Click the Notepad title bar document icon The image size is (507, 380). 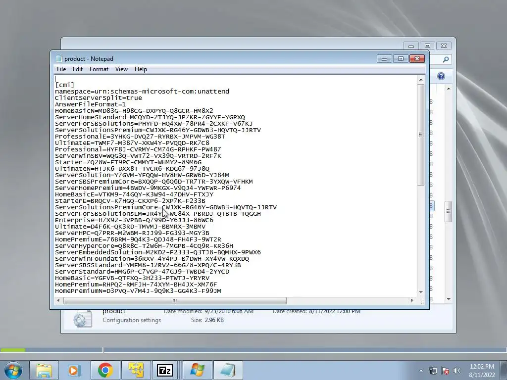59,58
